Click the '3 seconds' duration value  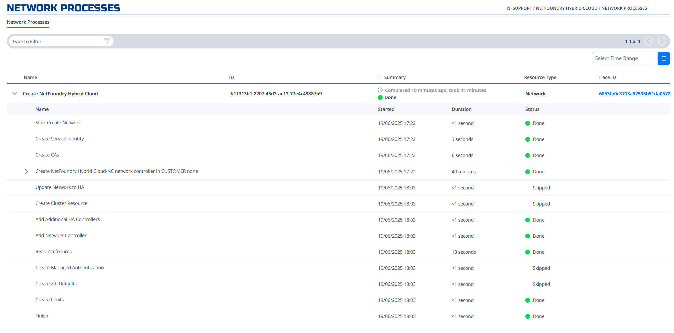click(462, 139)
